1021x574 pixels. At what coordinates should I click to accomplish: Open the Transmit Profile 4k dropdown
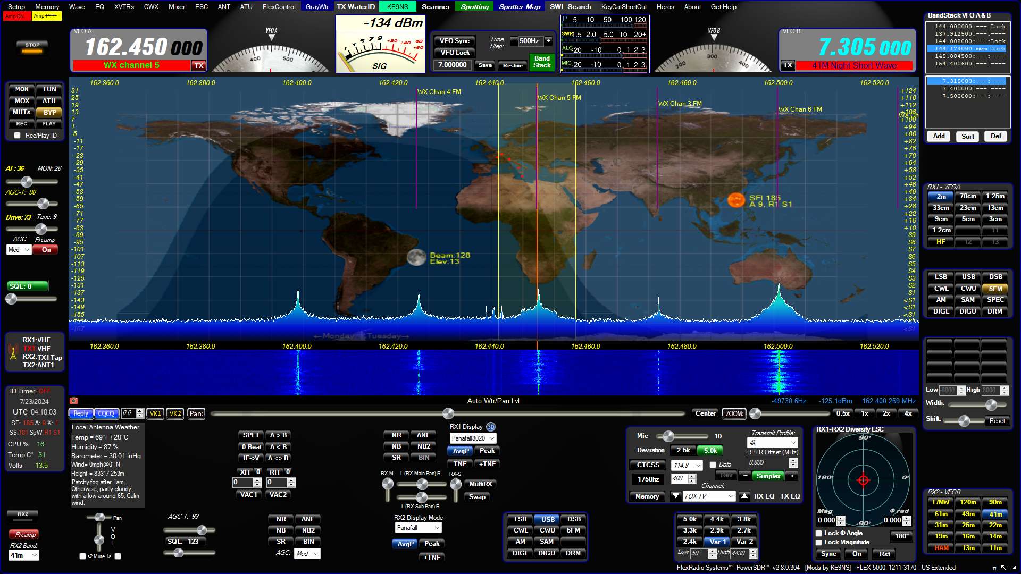coord(773,443)
